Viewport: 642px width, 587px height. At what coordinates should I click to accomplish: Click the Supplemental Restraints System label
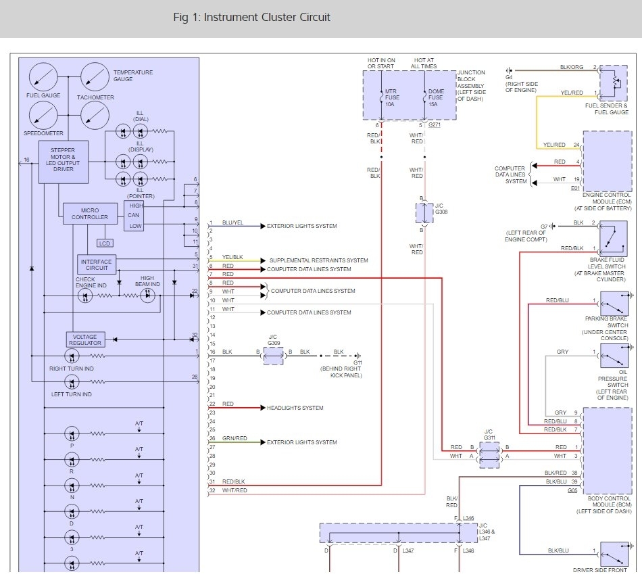318,260
